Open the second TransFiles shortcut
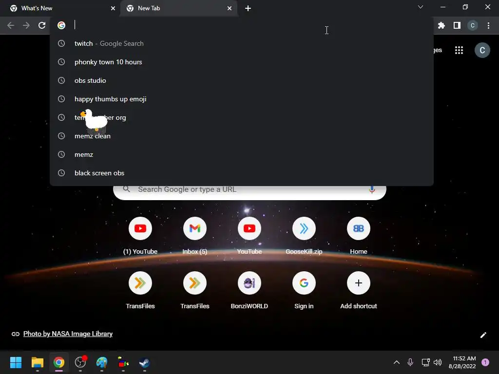Screen dimensions: 499x374 (x=195, y=290)
